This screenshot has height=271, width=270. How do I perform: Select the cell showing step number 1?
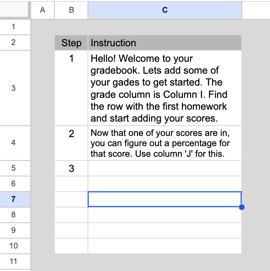coord(71,88)
